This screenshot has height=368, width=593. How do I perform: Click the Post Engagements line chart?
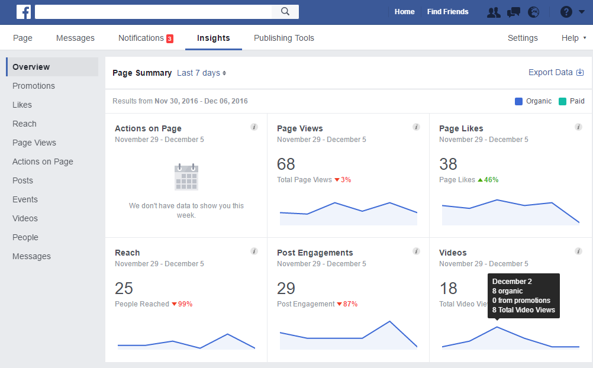[x=349, y=335]
